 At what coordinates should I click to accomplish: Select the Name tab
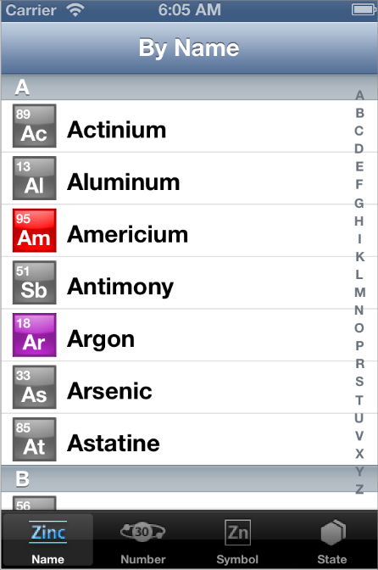click(48, 540)
